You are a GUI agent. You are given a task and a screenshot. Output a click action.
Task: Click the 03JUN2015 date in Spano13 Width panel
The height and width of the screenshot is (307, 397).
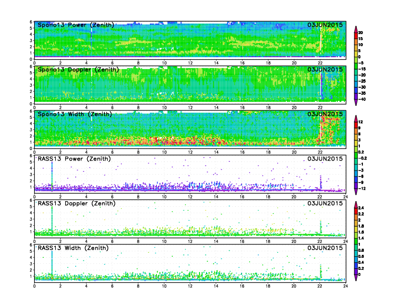(x=325, y=114)
